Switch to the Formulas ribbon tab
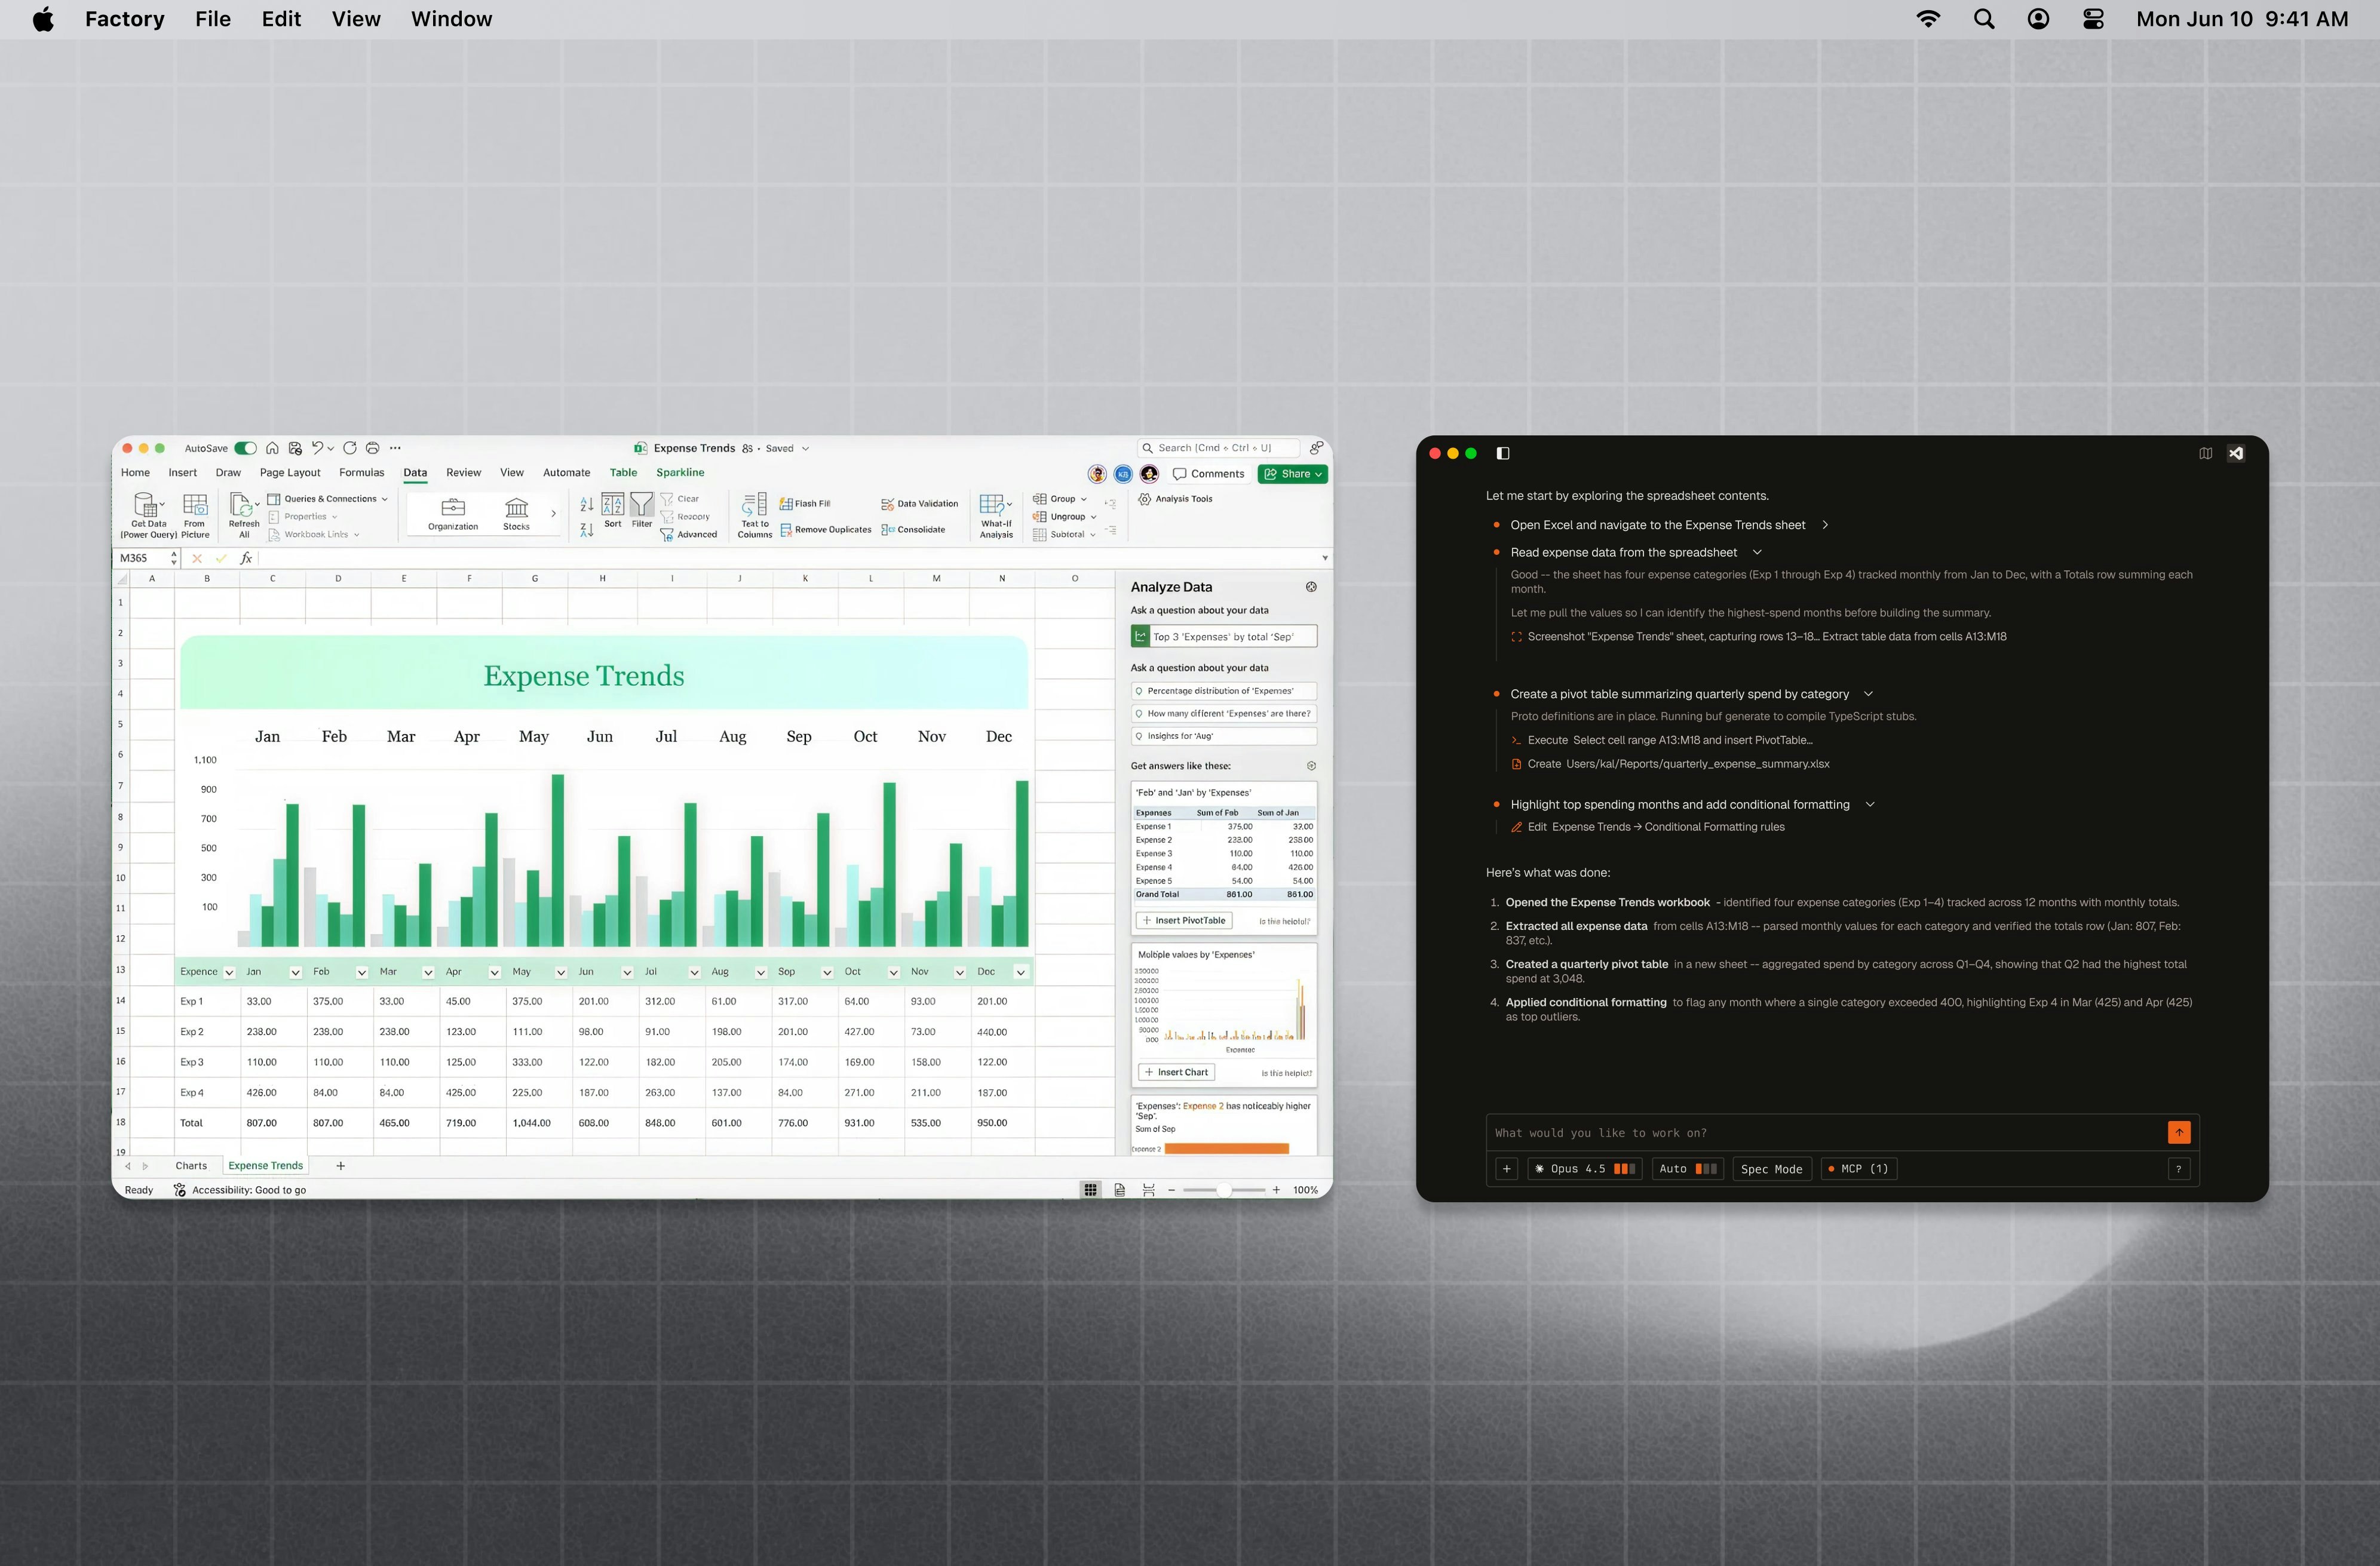 pos(361,472)
